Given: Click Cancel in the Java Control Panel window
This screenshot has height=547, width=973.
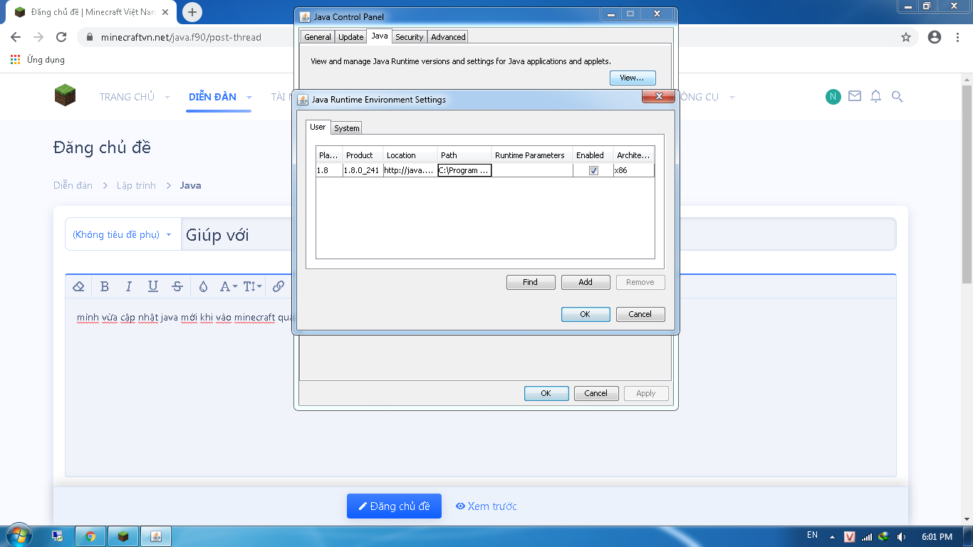Looking at the screenshot, I should (x=596, y=393).
